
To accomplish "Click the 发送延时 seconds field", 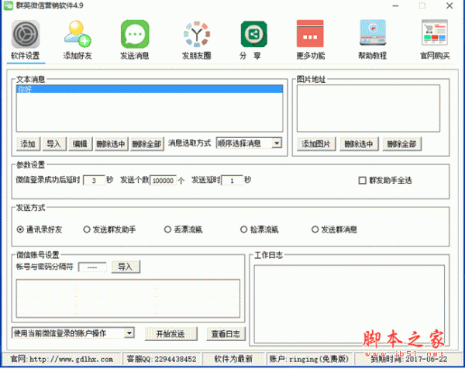I will (232, 181).
